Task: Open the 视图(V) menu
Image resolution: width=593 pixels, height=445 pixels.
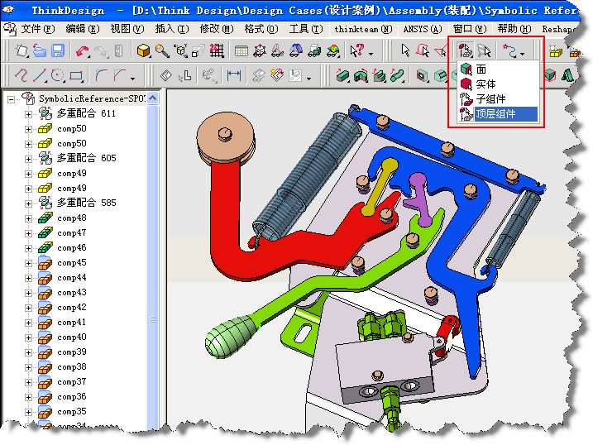Action: point(127,29)
